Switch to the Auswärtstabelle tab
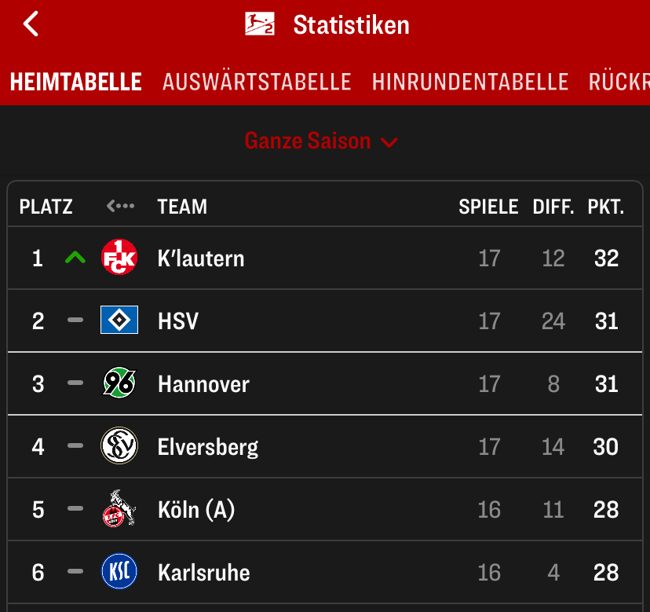 click(257, 82)
